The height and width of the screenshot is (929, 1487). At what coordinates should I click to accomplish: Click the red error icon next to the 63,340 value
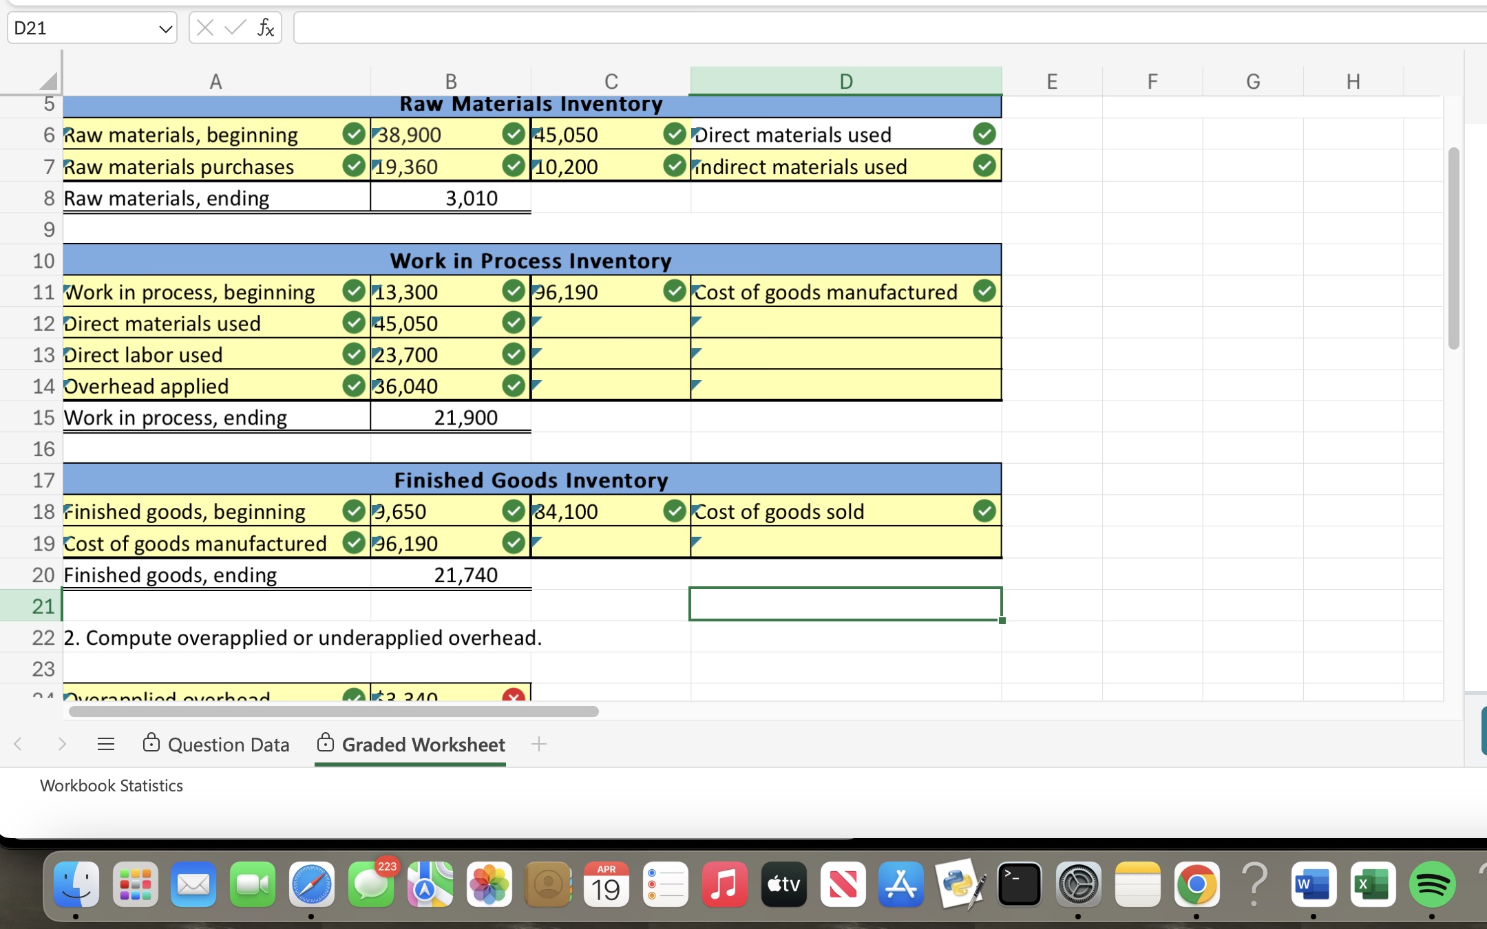(513, 697)
